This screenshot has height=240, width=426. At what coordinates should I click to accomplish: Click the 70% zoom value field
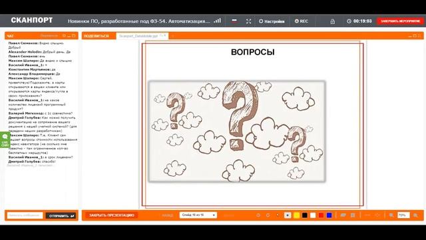(403, 215)
